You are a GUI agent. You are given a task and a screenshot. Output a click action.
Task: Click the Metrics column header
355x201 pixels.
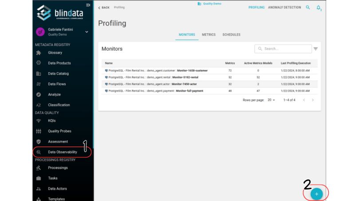(x=230, y=63)
